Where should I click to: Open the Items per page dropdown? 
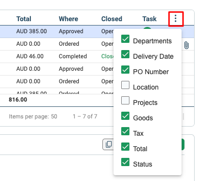point(54,116)
